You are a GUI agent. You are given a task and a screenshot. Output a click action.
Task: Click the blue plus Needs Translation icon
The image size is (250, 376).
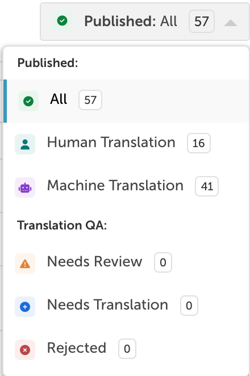[x=25, y=307]
